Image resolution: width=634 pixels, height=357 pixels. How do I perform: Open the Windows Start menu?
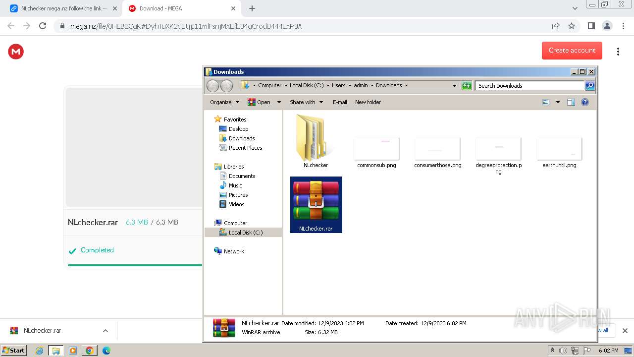(x=14, y=350)
